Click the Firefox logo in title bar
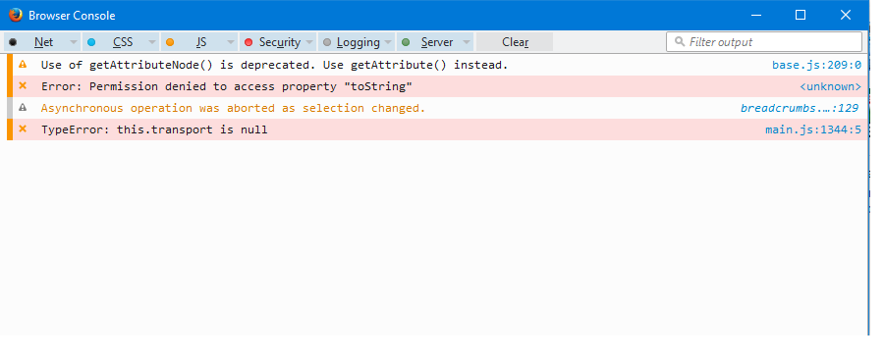This screenshot has height=361, width=884. click(15, 16)
